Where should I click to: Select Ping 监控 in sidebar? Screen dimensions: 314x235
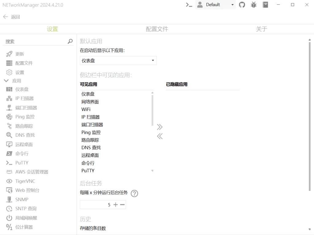[x=25, y=117]
